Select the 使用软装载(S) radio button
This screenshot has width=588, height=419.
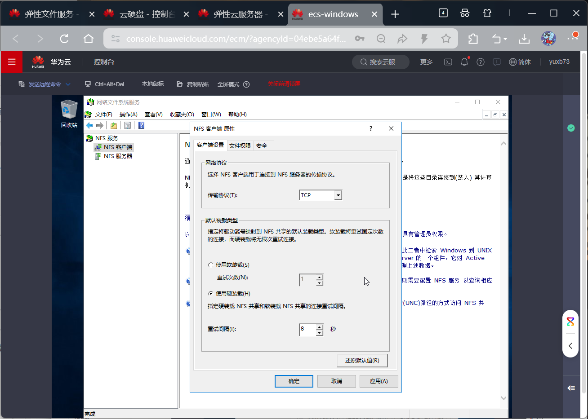pyautogui.click(x=210, y=265)
